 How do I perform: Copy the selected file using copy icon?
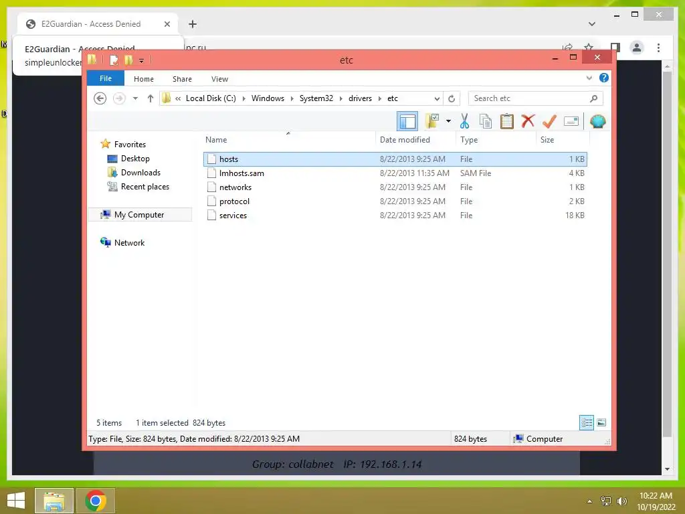pyautogui.click(x=486, y=122)
